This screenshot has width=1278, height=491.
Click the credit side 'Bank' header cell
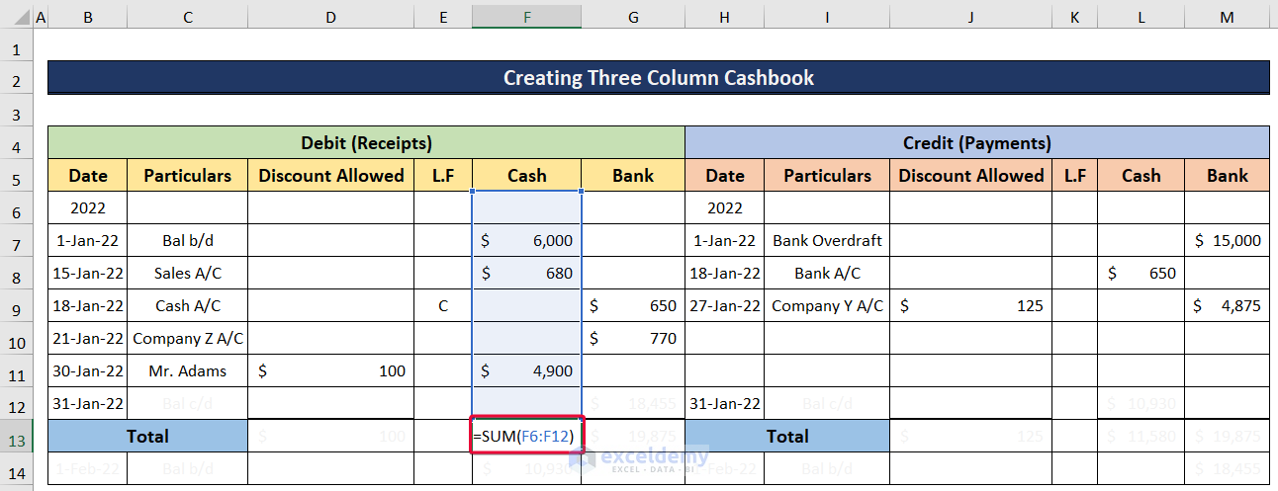pos(1227,175)
